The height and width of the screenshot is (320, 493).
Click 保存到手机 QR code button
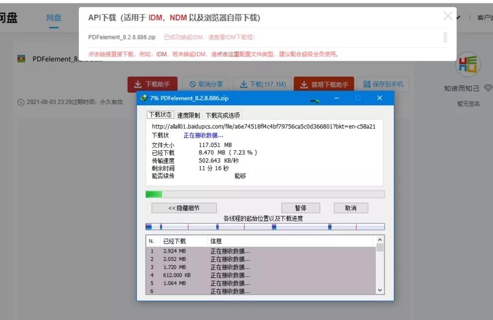[x=383, y=84]
